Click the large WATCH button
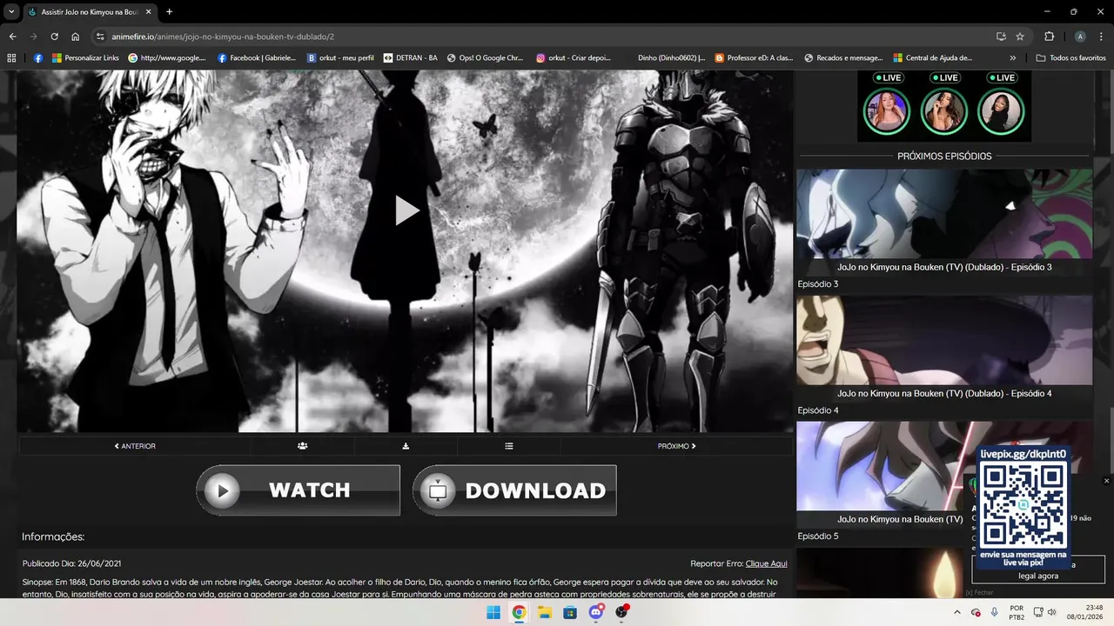Viewport: 1114px width, 626px height. pyautogui.click(x=299, y=490)
